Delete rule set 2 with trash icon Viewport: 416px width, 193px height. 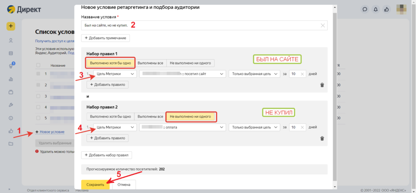[x=322, y=138]
